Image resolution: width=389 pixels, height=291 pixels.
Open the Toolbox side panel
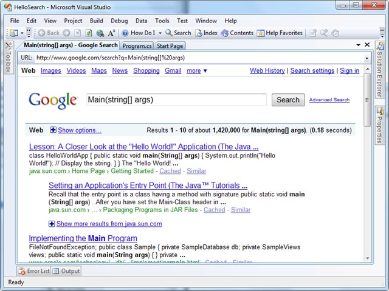(9, 57)
